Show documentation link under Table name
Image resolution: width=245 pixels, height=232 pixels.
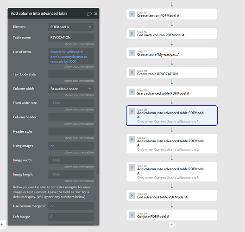click(x=79, y=44)
